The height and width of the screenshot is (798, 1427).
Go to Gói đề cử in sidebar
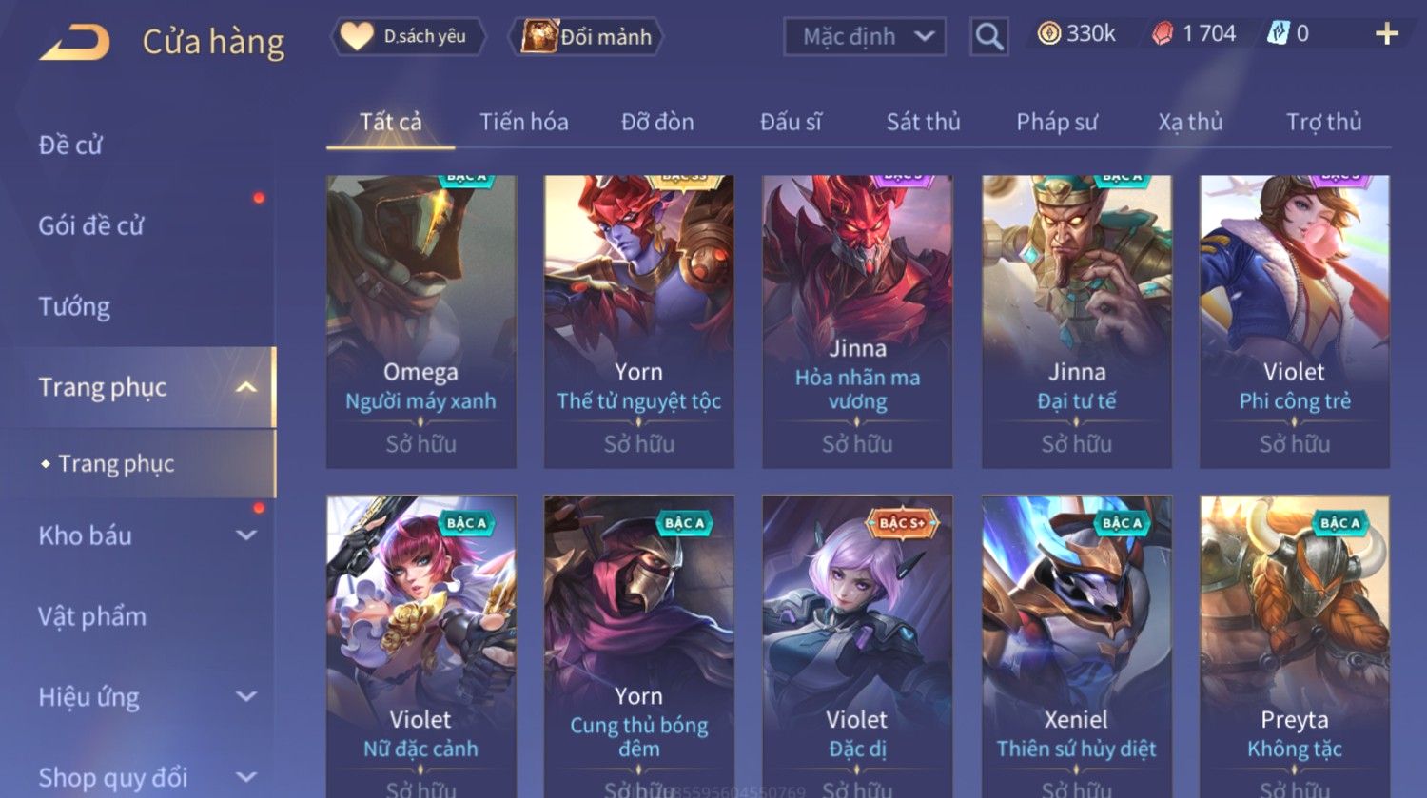pos(91,225)
